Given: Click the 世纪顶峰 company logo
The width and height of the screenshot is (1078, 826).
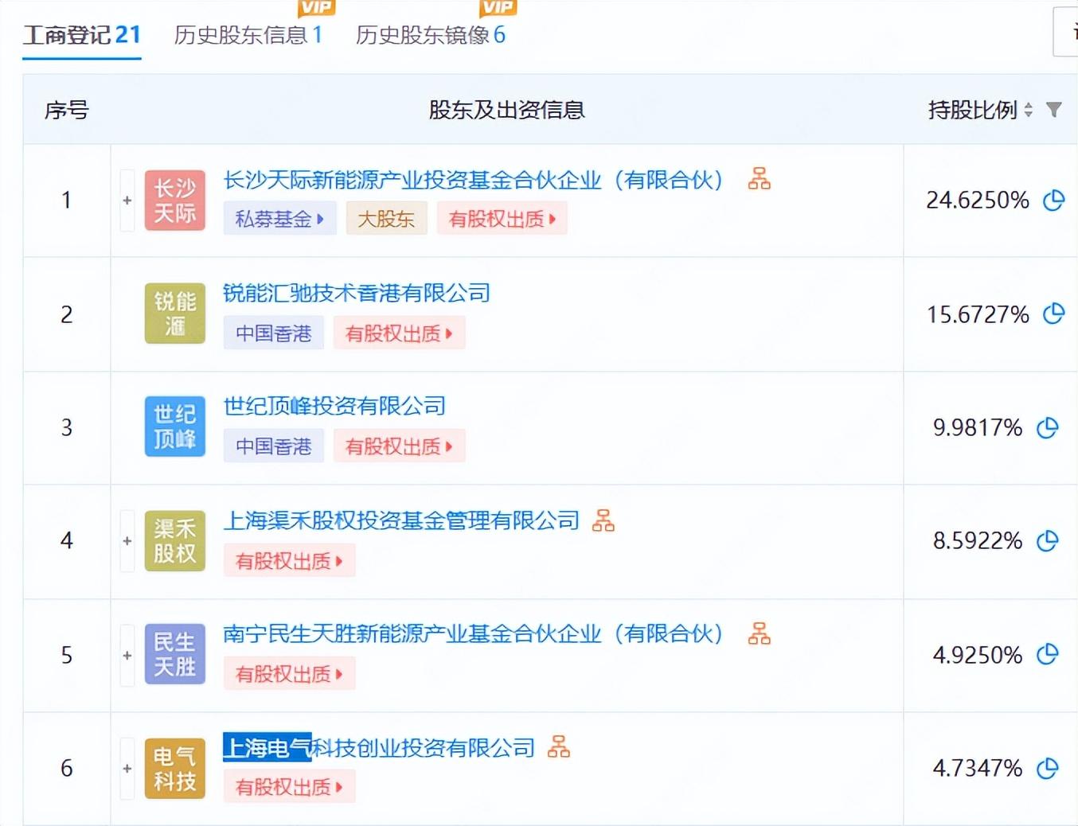Looking at the screenshot, I should pyautogui.click(x=175, y=427).
